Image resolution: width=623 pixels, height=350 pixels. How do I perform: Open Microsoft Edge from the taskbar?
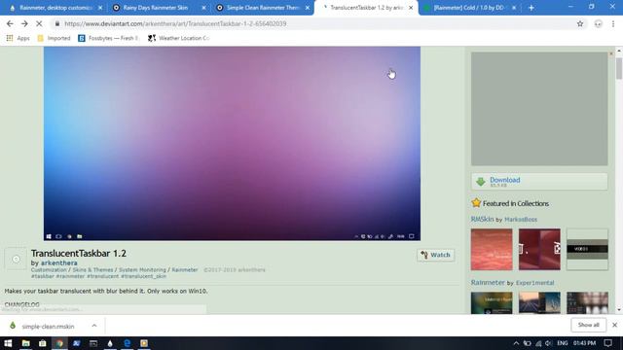pyautogui.click(x=128, y=343)
